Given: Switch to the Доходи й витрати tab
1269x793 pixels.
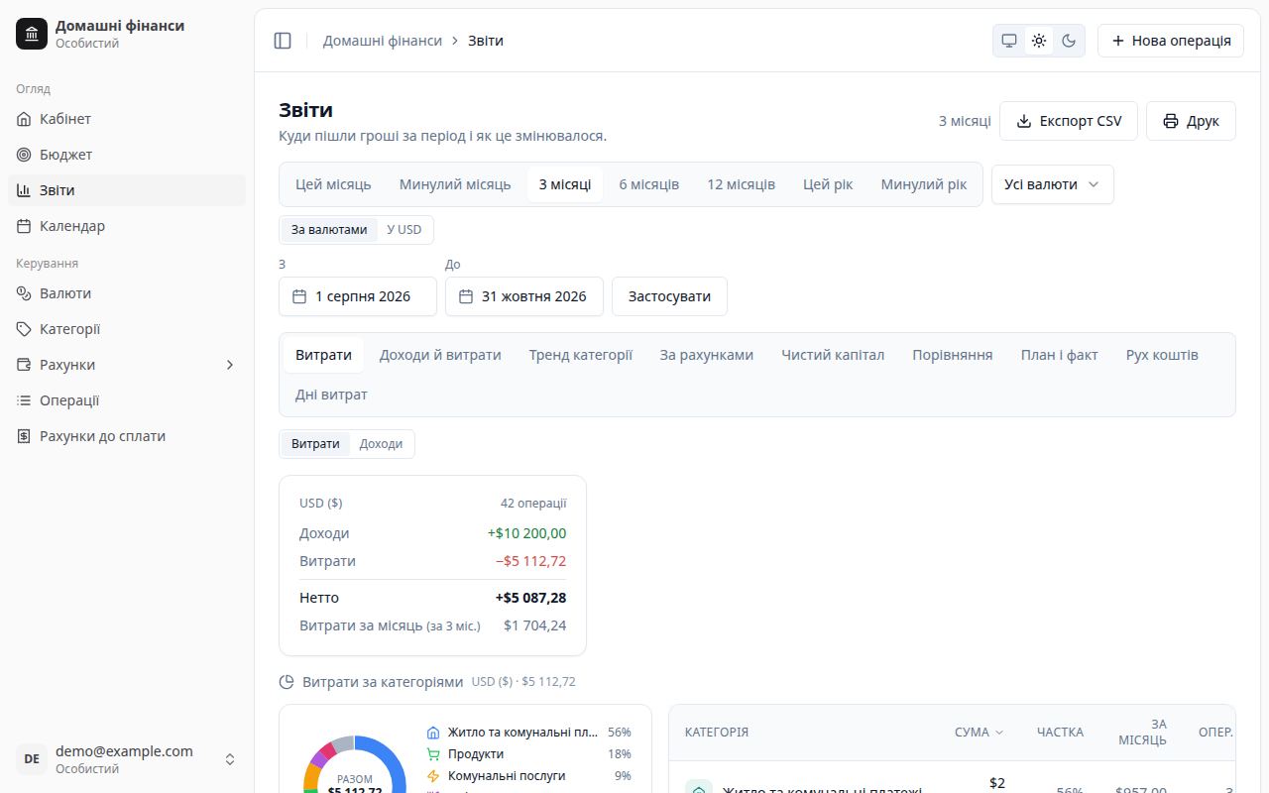Looking at the screenshot, I should pyautogui.click(x=440, y=355).
